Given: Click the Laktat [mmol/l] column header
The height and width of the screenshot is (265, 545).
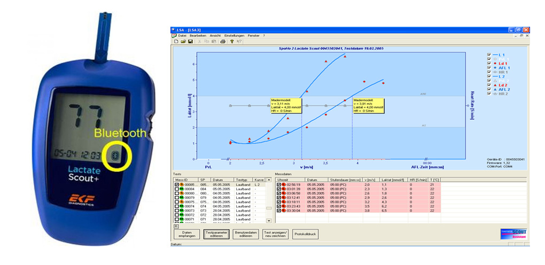Looking at the screenshot, I should coord(394,180).
